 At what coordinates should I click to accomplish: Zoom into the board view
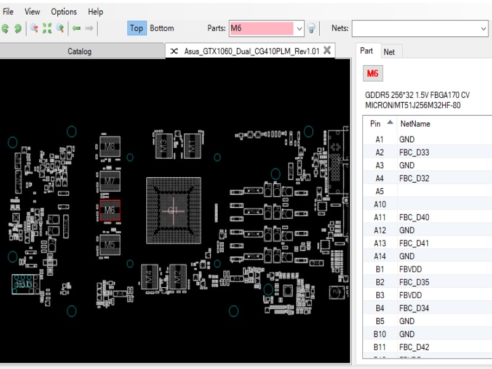click(60, 28)
